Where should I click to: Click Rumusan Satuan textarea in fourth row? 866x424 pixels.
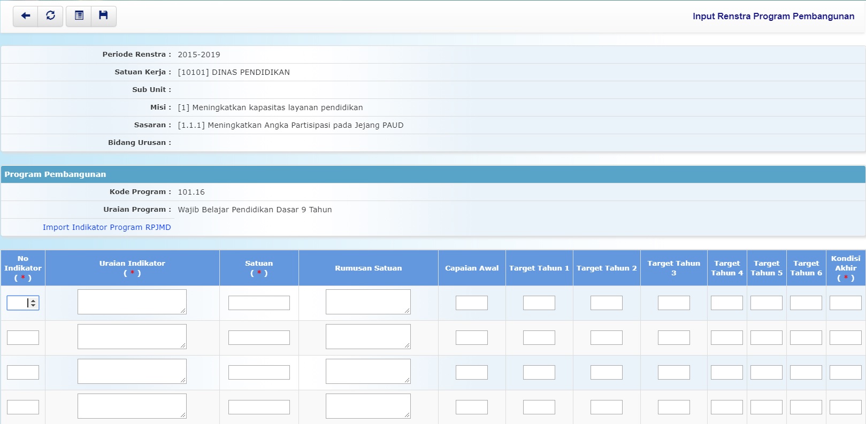[x=368, y=406]
